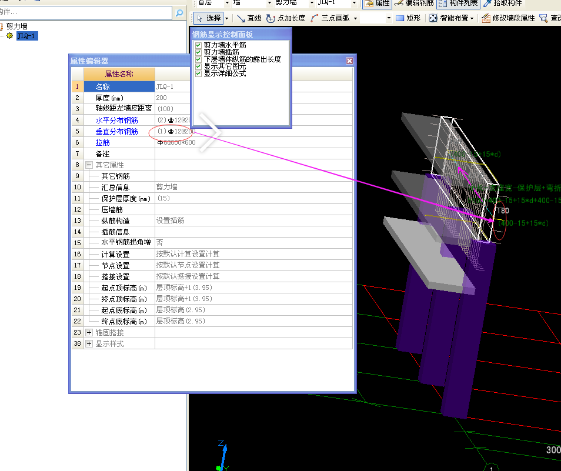
Task: Close the 属性编辑器 property editor window
Action: [x=349, y=61]
